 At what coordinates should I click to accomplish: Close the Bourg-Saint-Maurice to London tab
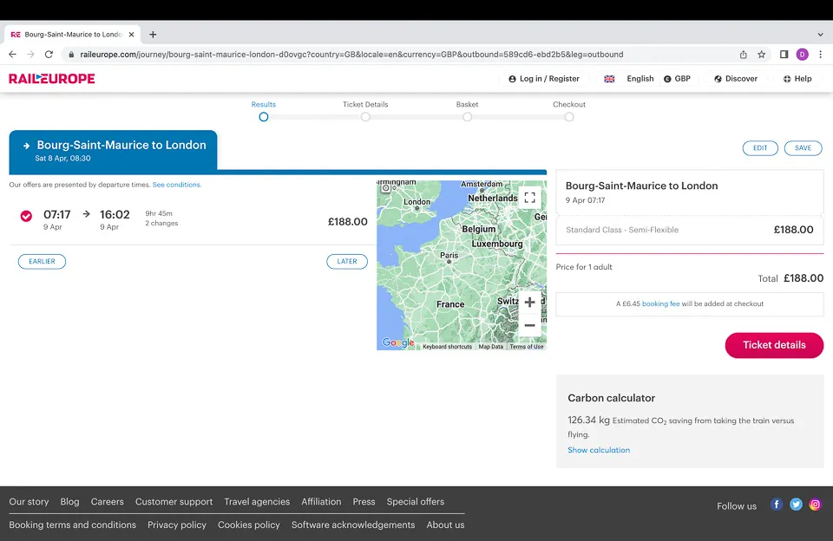click(x=131, y=35)
